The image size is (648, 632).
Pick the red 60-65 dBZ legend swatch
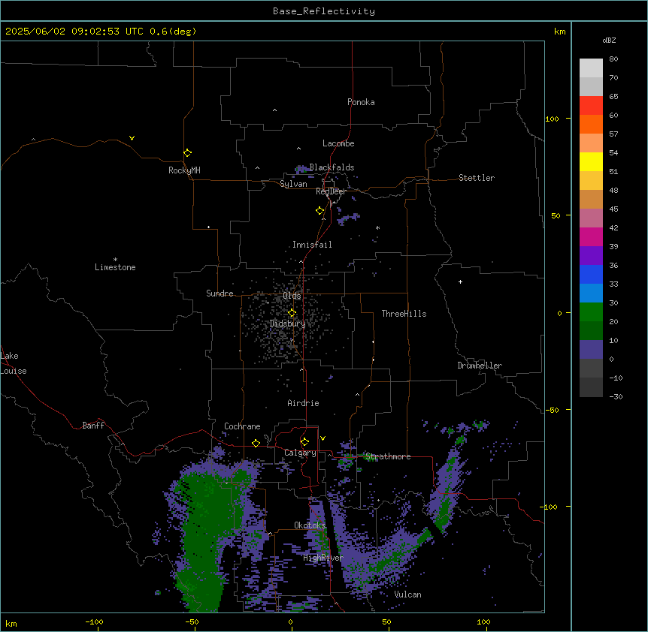pyautogui.click(x=591, y=106)
